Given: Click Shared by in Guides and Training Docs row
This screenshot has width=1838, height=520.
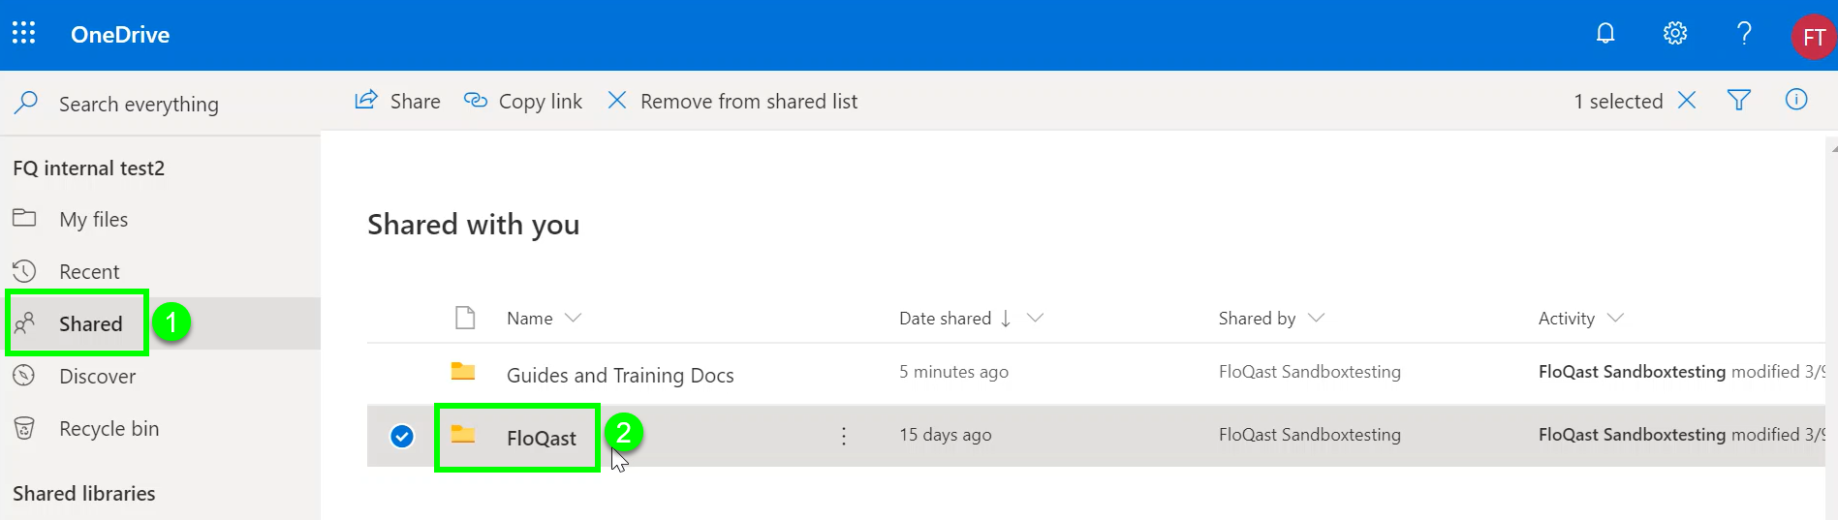Looking at the screenshot, I should [1309, 372].
